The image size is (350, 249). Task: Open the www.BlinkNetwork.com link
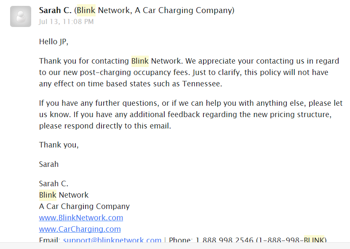pos(81,218)
